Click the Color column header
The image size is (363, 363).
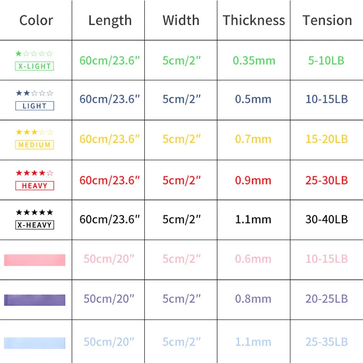[x=36, y=20]
